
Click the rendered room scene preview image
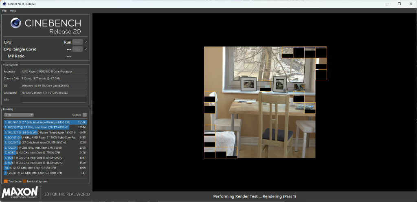pos(265,102)
